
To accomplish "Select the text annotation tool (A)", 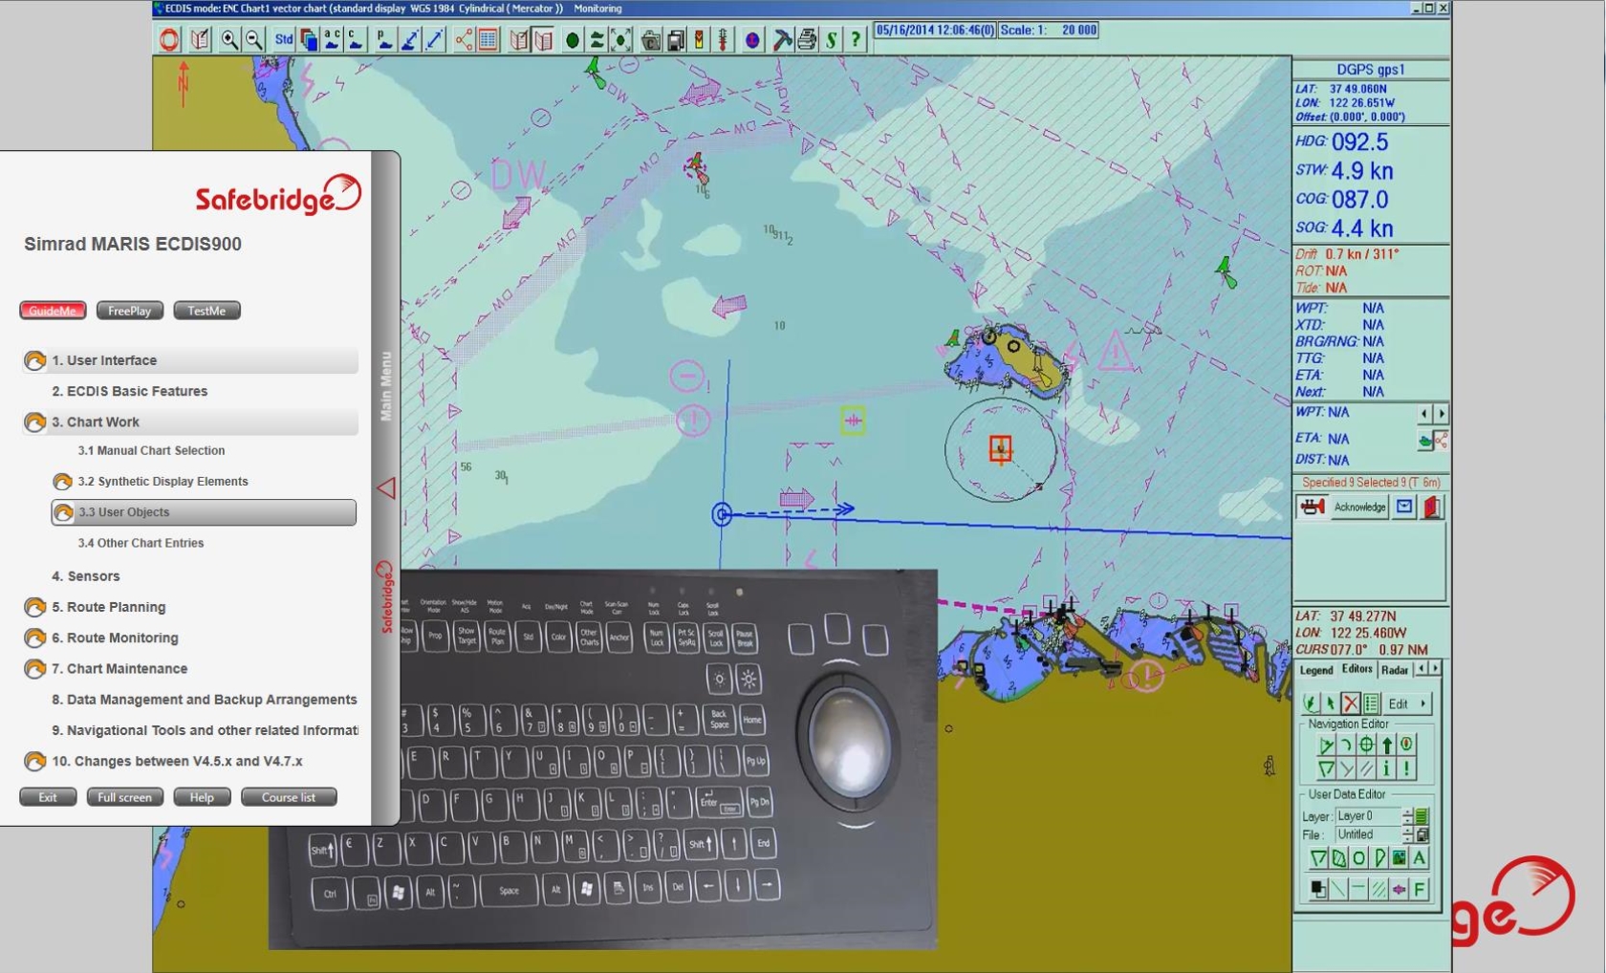I will 1420,858.
